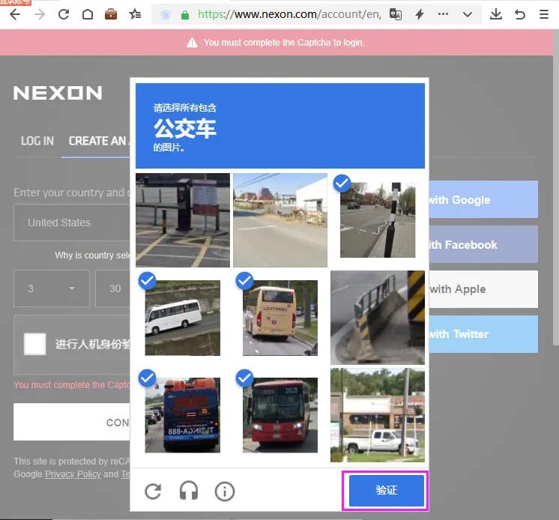
Task: Deselect the 888-ADMIT bus rear captcha tile
Action: pos(183,415)
